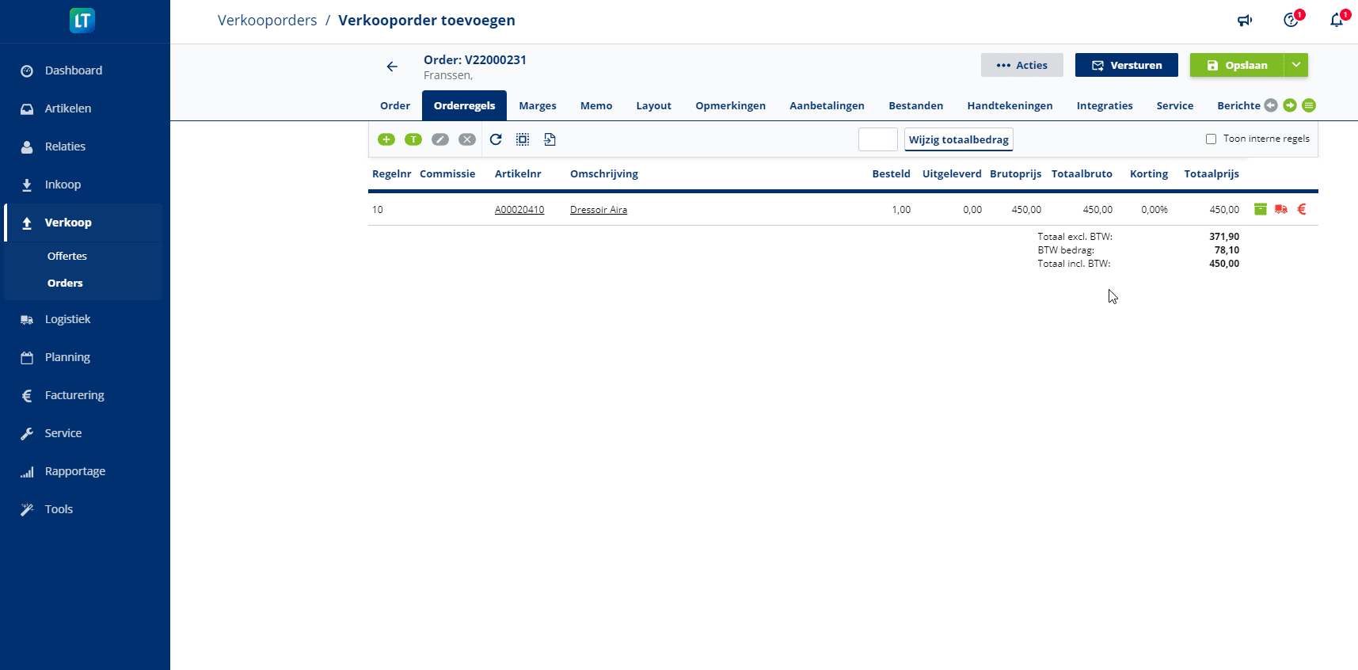Click the total amount input field
Viewport: 1358px width, 670px height.
pos(877,139)
